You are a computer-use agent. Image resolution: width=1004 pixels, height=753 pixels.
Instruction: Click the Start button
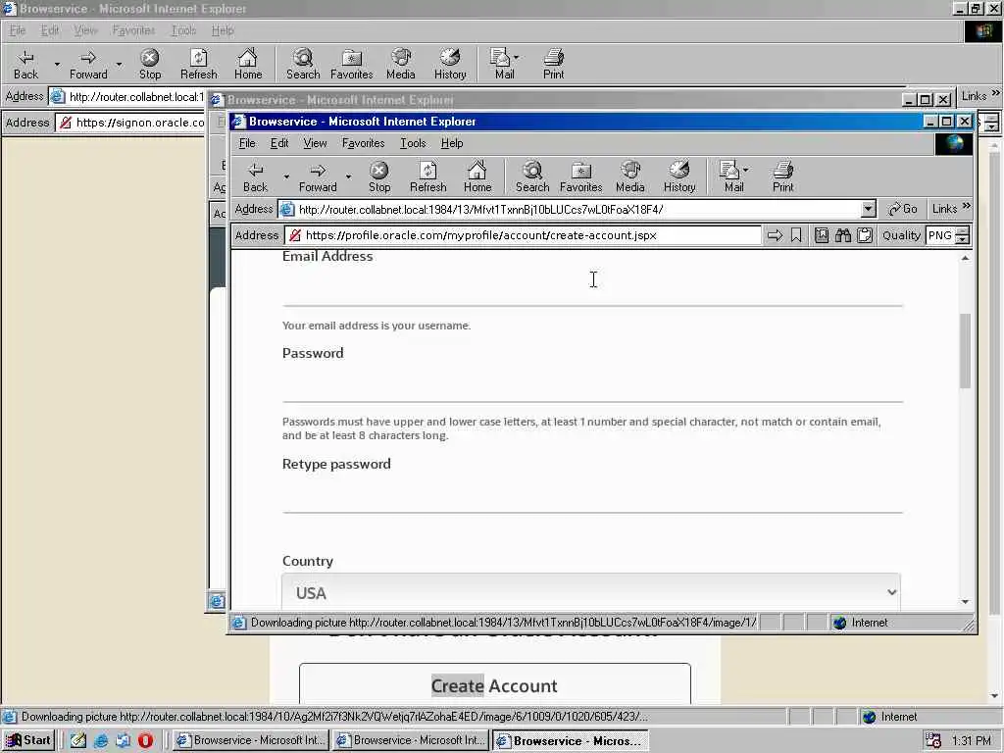[x=28, y=740]
